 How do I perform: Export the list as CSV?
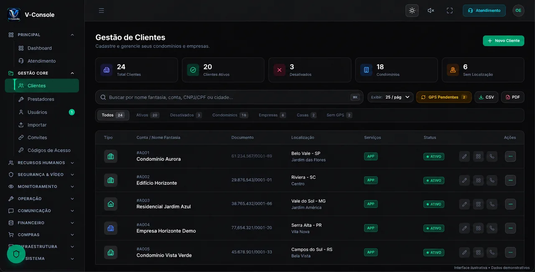[x=487, y=97]
